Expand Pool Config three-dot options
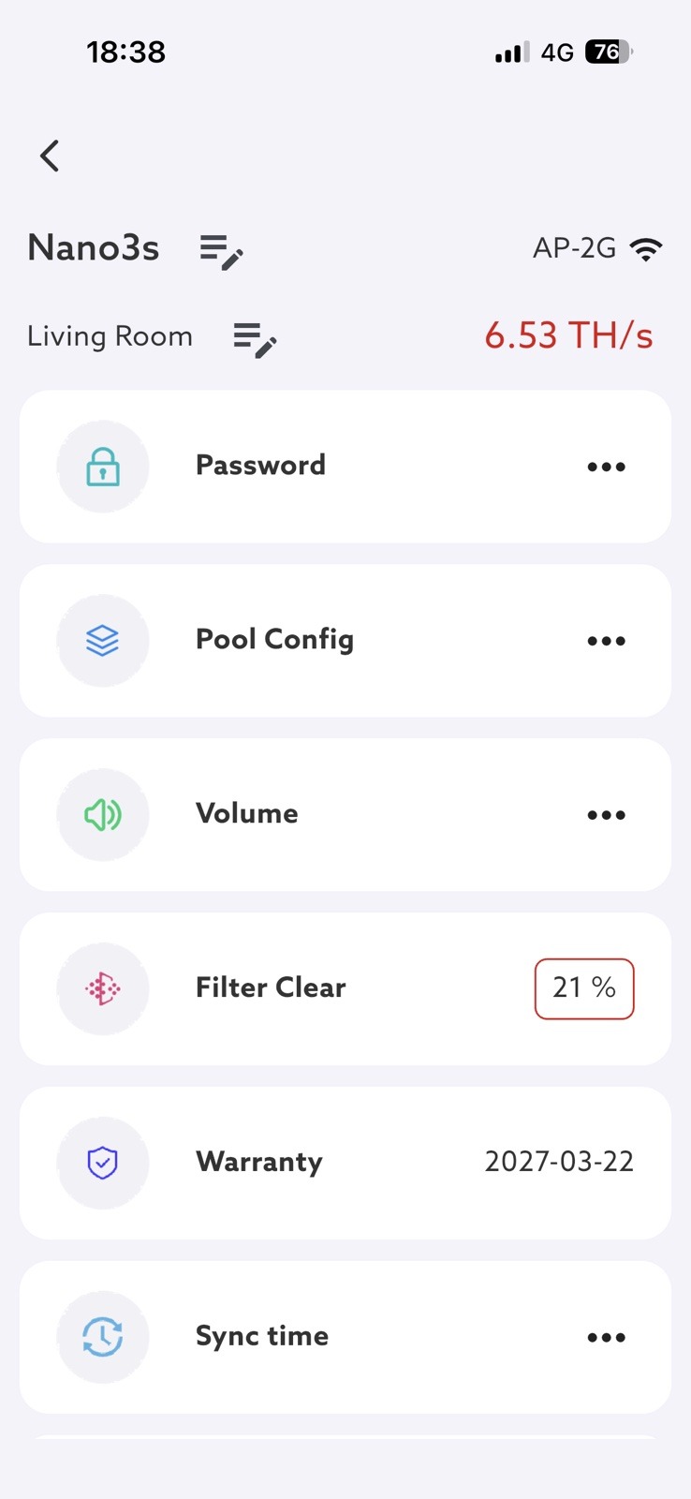Viewport: 691px width, 1499px height. [x=606, y=641]
